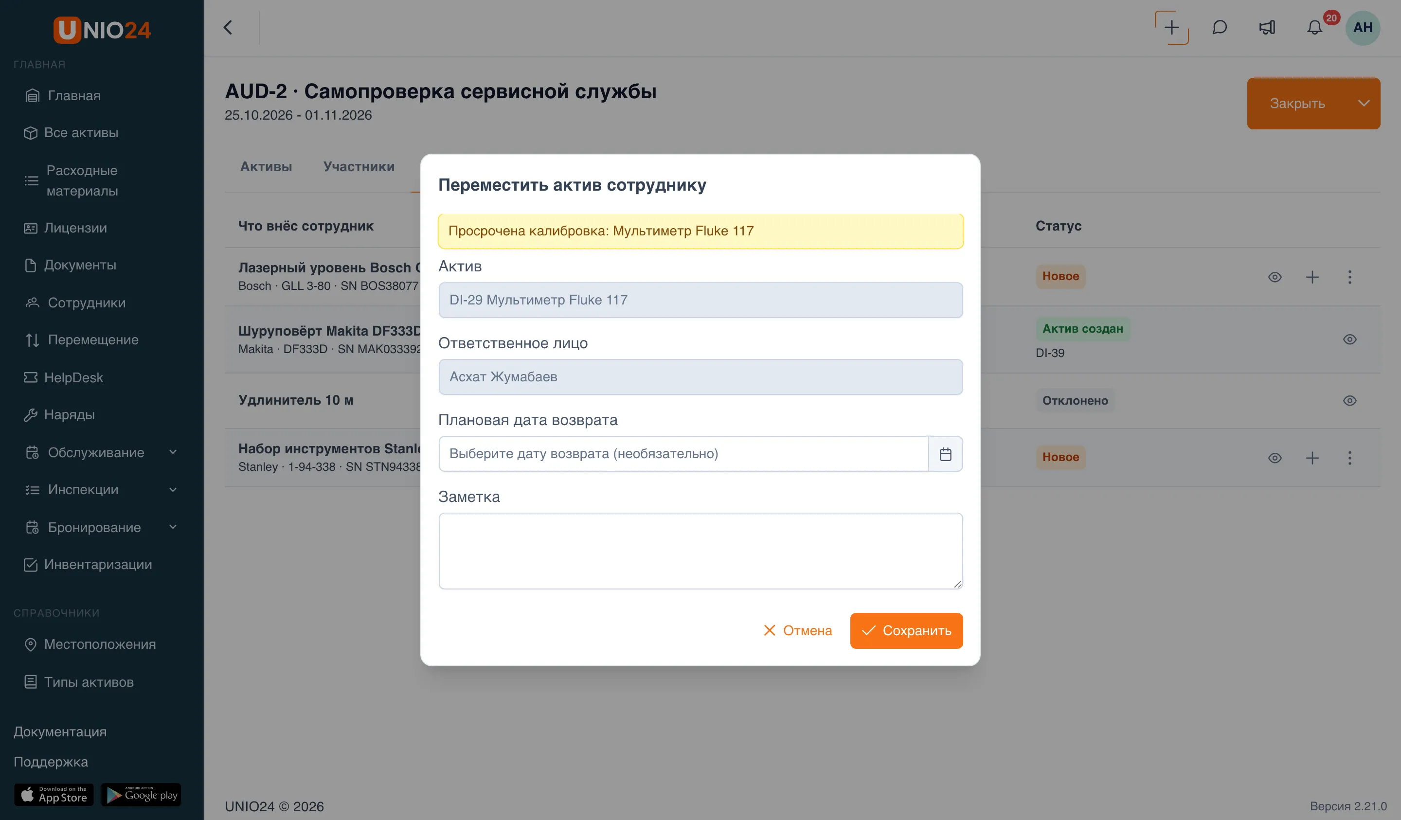Screen dimensions: 1401x820
Task: Open Перемещение in the sidebar
Action: coord(82,339)
